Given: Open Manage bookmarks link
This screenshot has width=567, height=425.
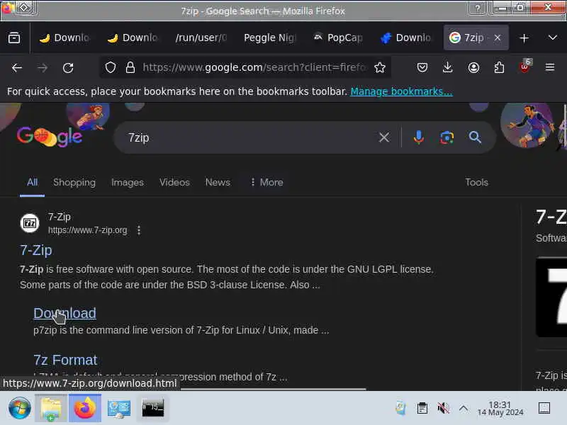Looking at the screenshot, I should click(401, 91).
